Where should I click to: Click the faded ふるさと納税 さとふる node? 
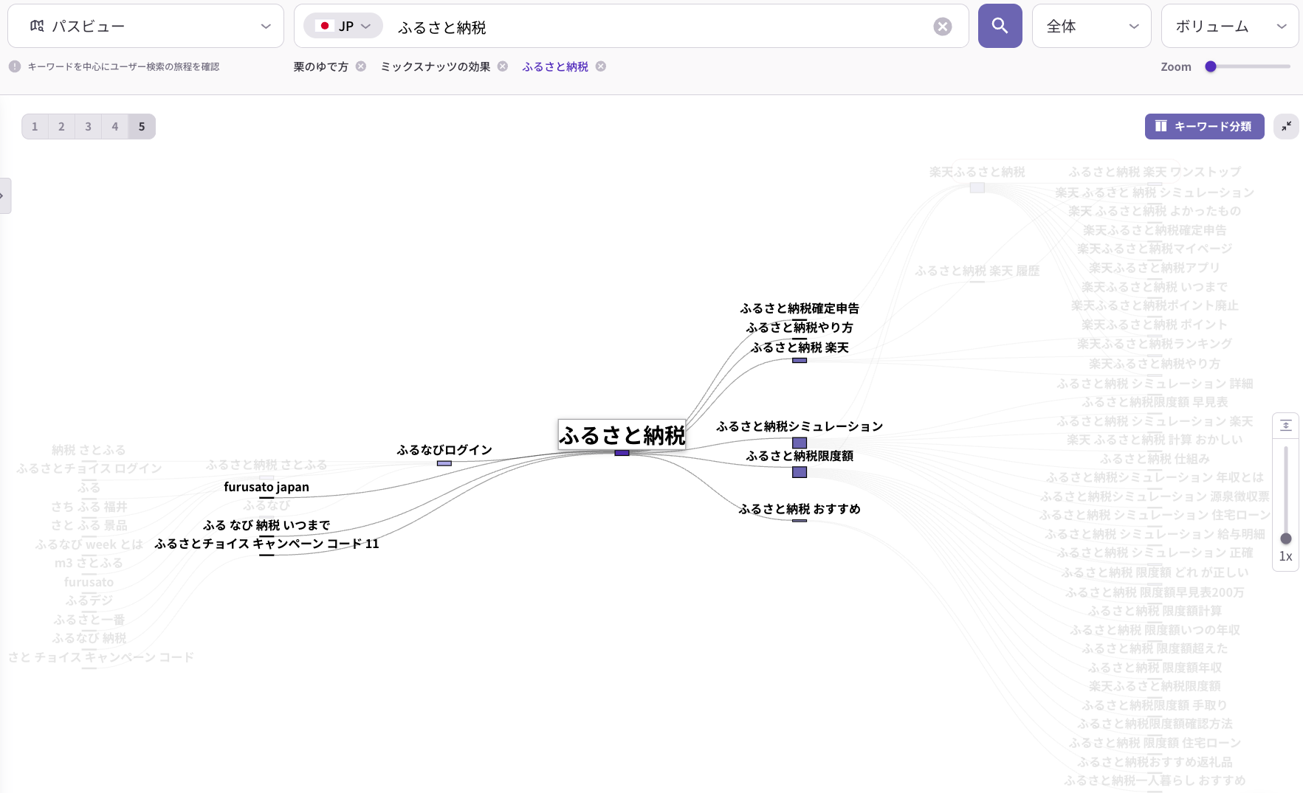pyautogui.click(x=267, y=465)
